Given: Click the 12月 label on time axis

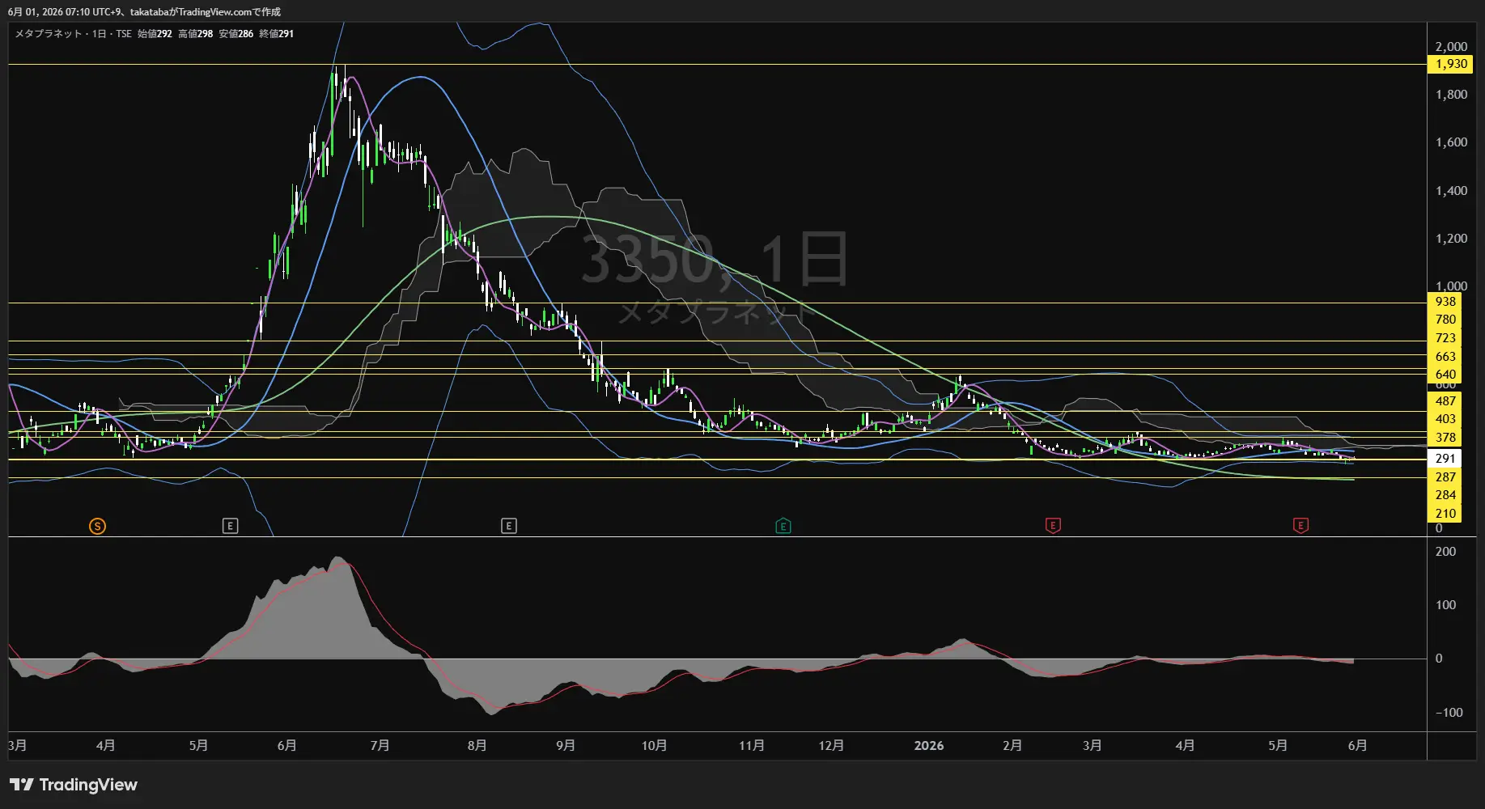Looking at the screenshot, I should pos(831,746).
